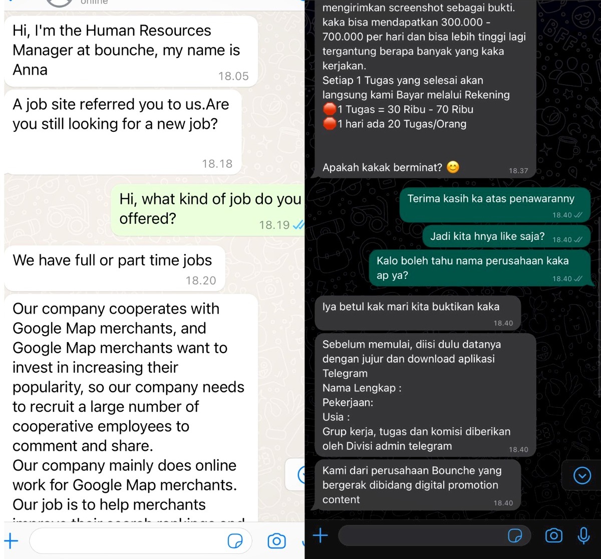
Task: Open the sticker icon in the dark chat input
Action: pyautogui.click(x=515, y=535)
